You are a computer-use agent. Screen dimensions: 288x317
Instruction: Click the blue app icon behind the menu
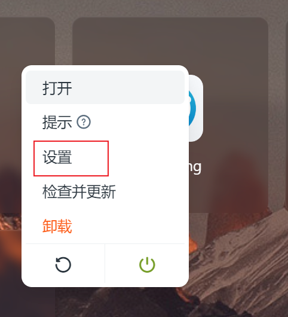pos(196,108)
